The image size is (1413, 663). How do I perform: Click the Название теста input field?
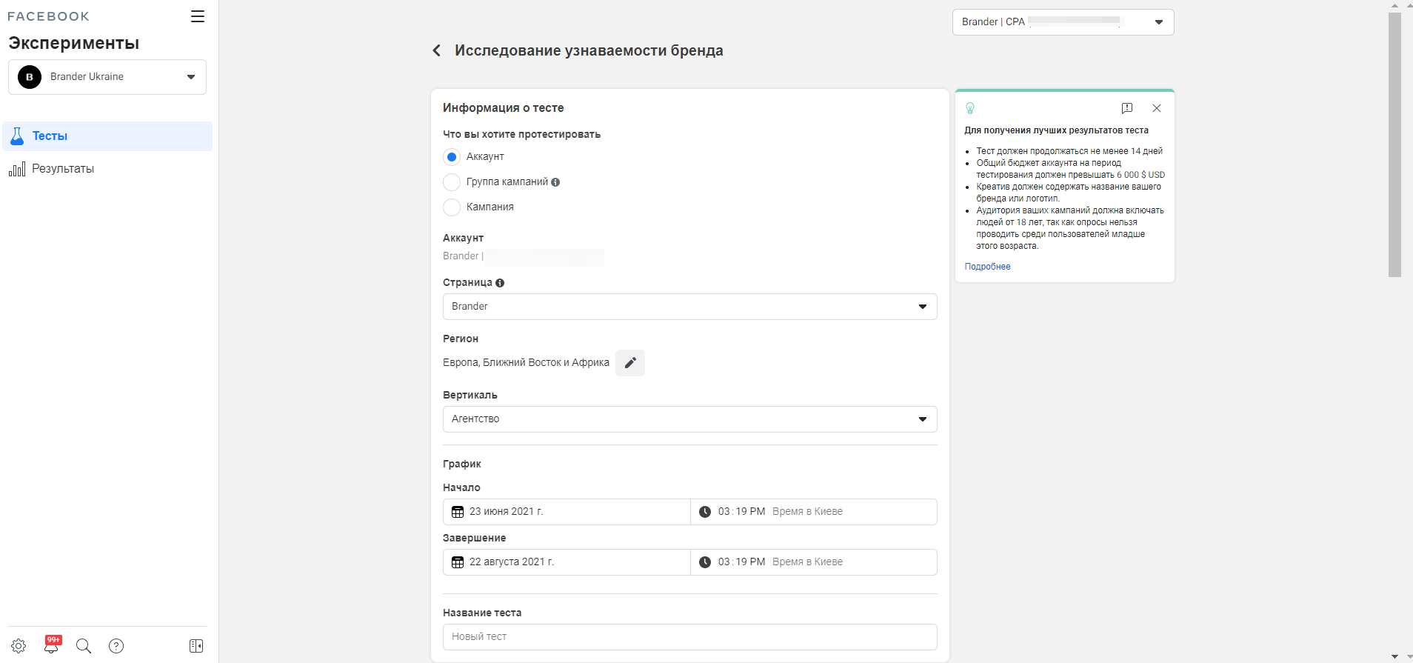(x=689, y=637)
